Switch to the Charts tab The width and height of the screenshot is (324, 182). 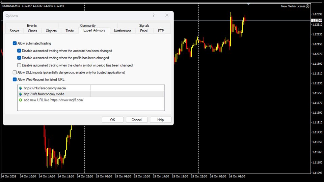pyautogui.click(x=32, y=31)
